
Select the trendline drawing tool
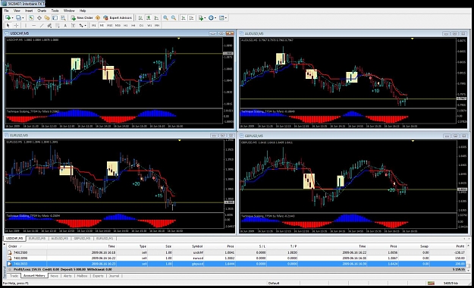(42, 26)
